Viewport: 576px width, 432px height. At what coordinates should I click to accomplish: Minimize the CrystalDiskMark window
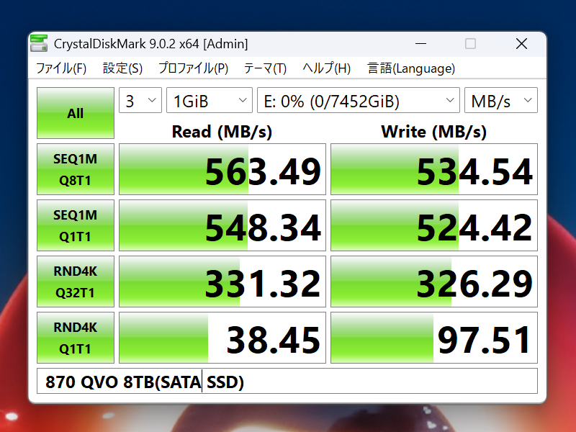(x=420, y=44)
